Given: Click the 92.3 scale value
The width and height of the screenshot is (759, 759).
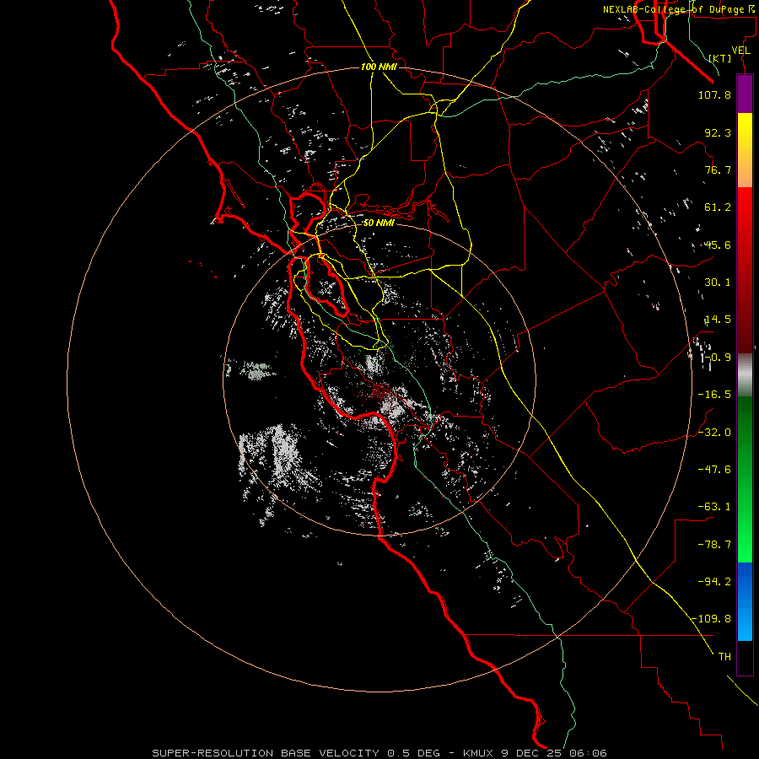Looking at the screenshot, I should [x=718, y=132].
